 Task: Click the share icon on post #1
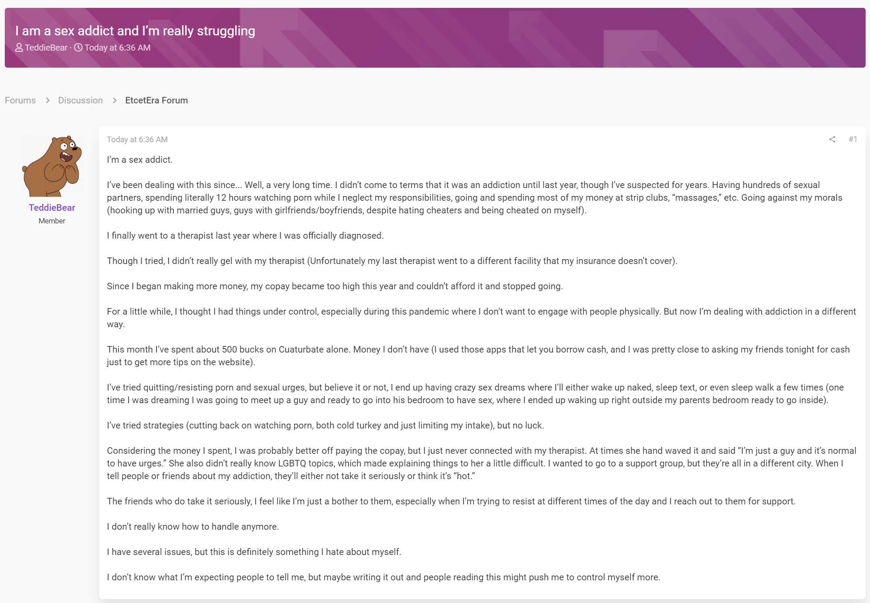tap(832, 139)
